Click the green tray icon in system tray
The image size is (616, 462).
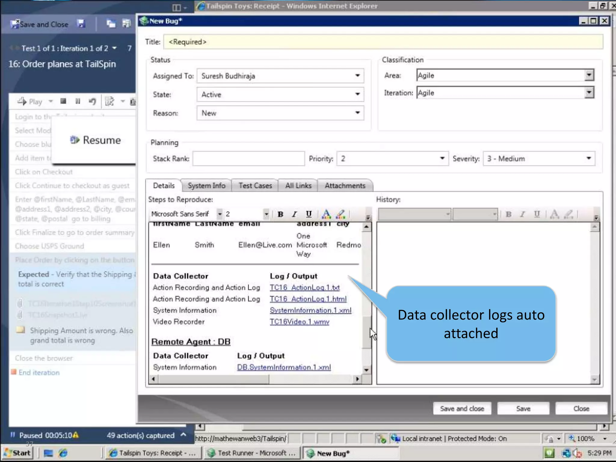549,453
